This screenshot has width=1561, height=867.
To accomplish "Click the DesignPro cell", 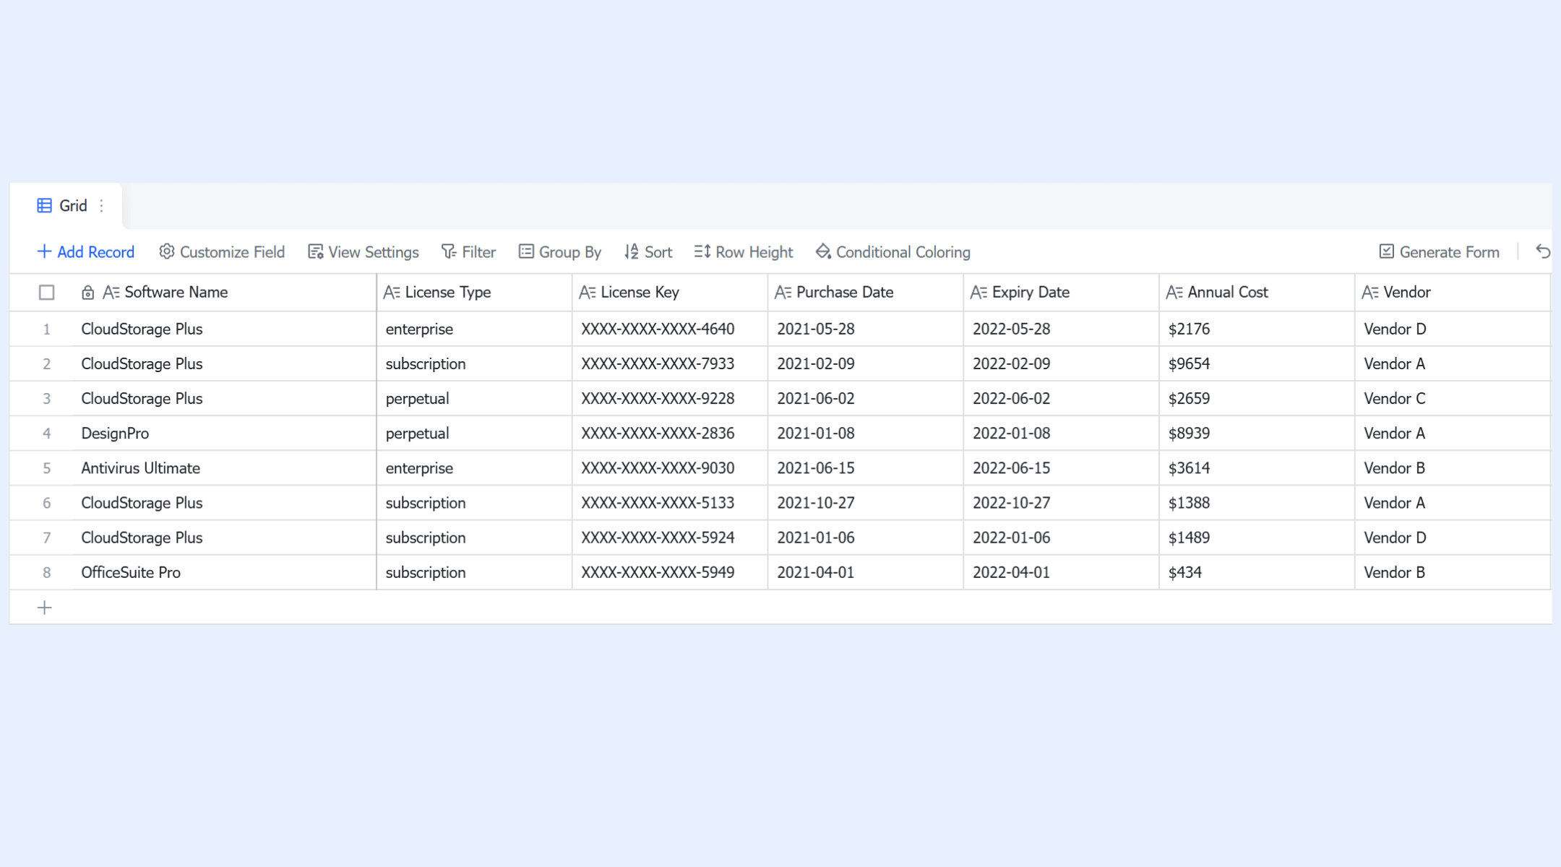I will 224,433.
